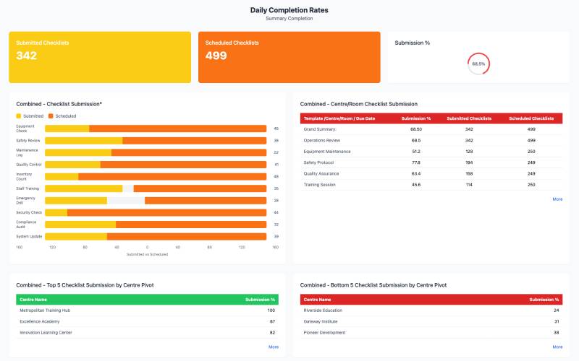This screenshot has width=579, height=361.
Task: Click the Staff Training bar in chart
Action: [x=156, y=188]
